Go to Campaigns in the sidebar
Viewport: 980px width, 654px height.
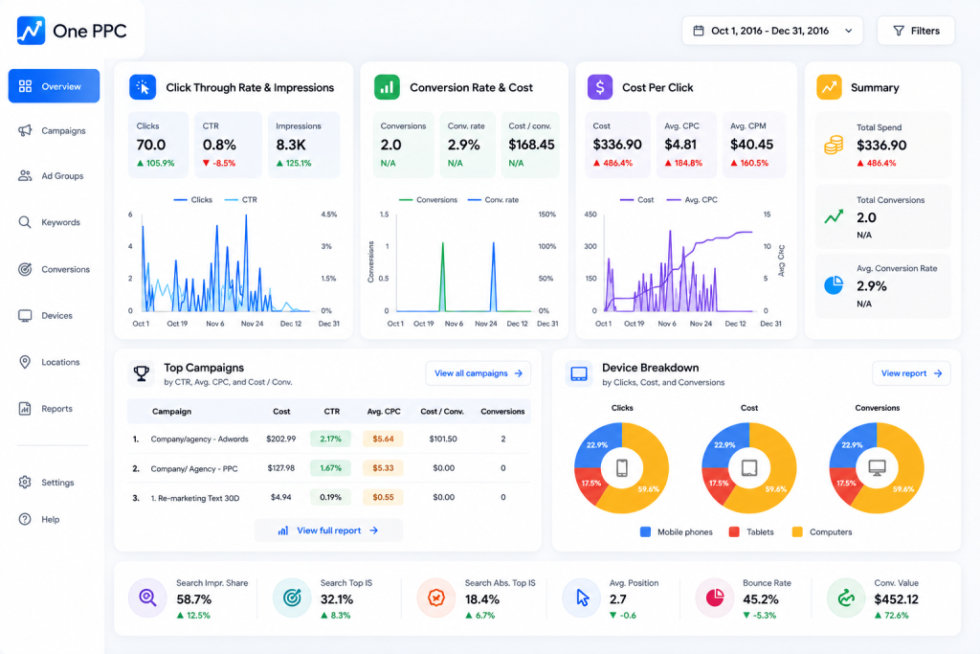(53, 130)
